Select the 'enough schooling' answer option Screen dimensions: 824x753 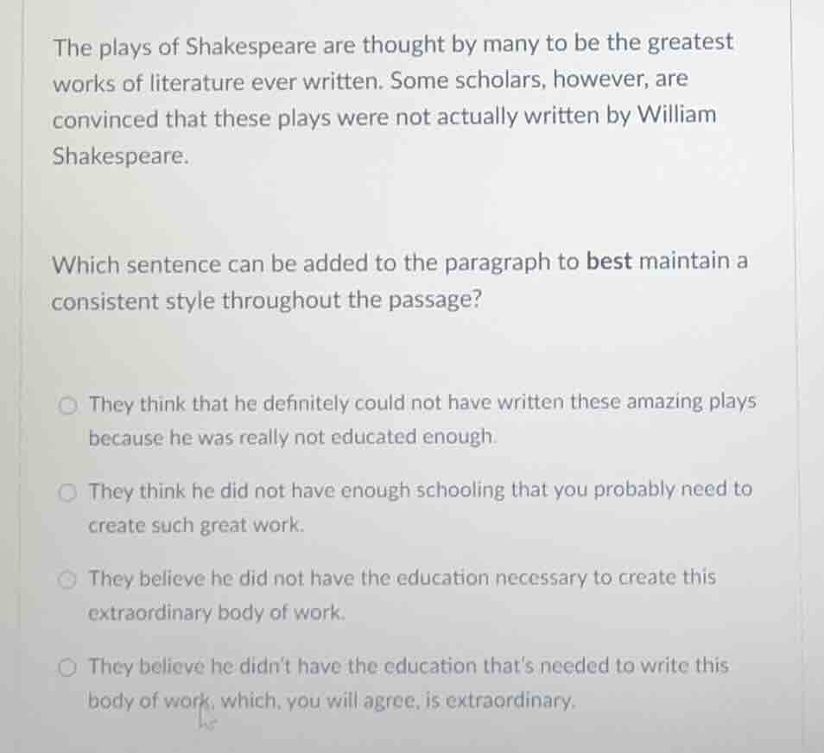coord(67,490)
